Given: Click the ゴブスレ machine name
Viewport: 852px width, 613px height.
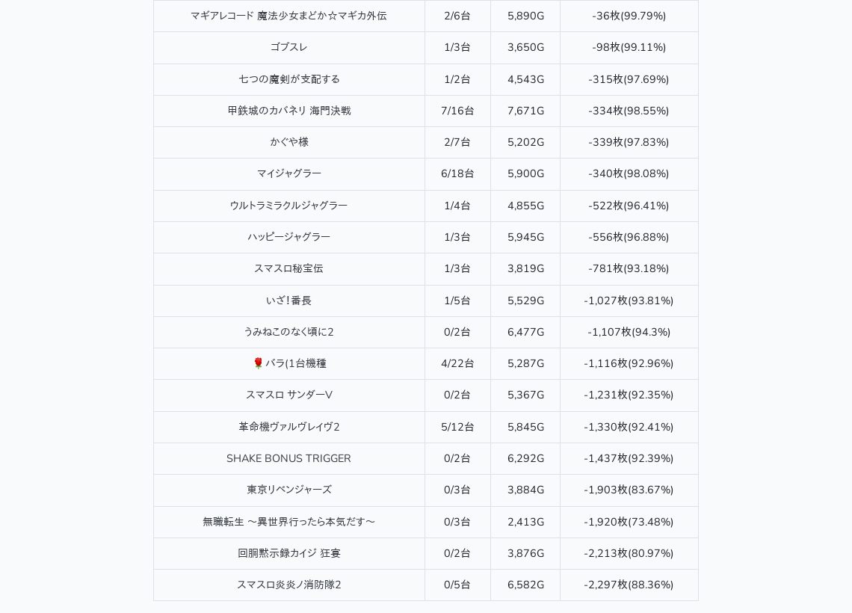Looking at the screenshot, I should pos(288,47).
